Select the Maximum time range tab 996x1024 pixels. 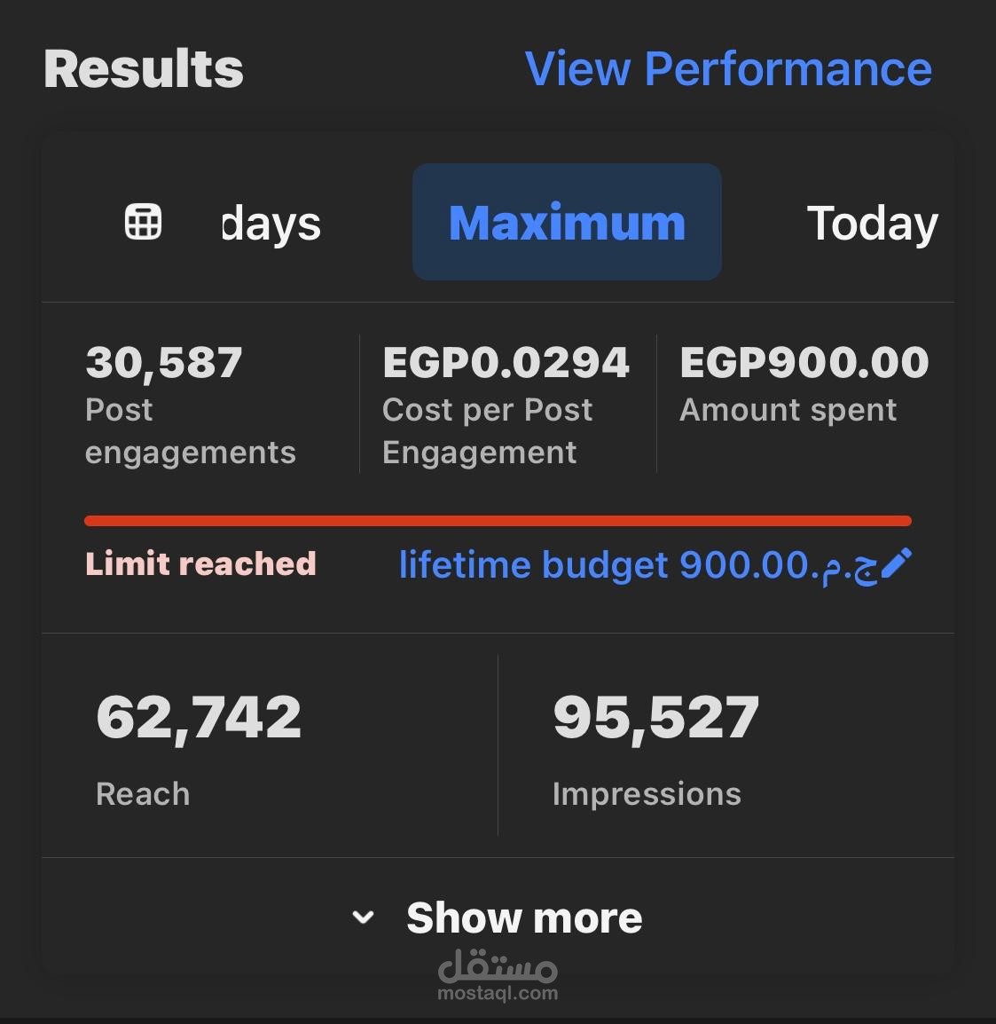point(567,222)
